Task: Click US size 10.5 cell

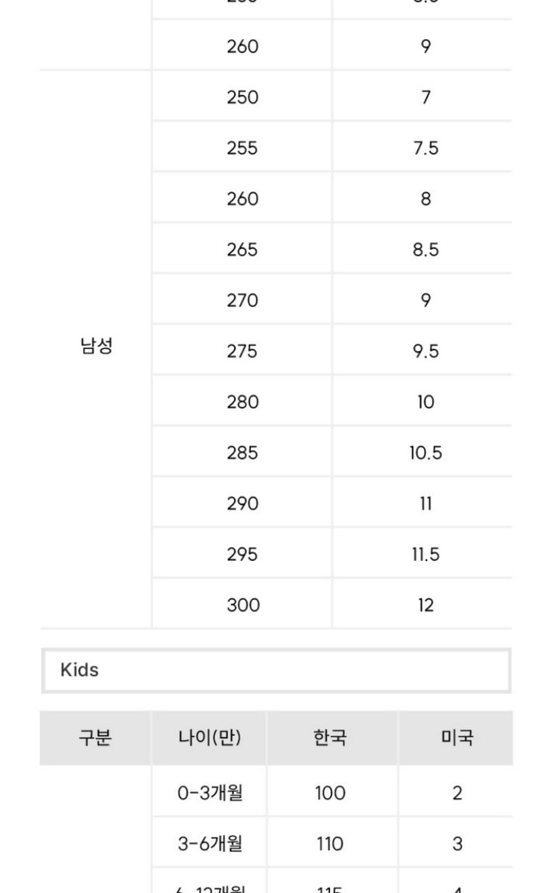Action: coord(425,453)
